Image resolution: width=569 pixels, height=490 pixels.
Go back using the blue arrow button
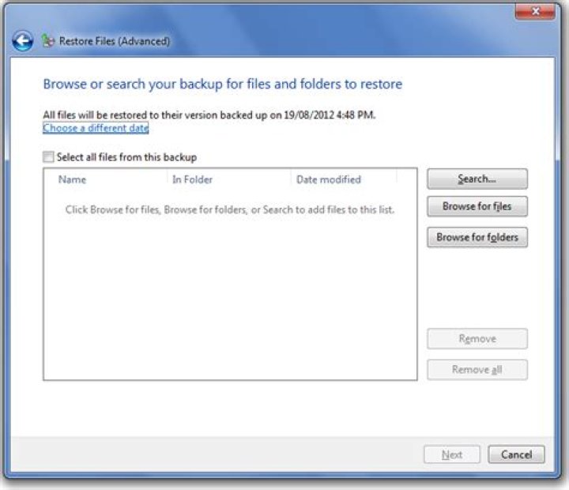pos(22,40)
